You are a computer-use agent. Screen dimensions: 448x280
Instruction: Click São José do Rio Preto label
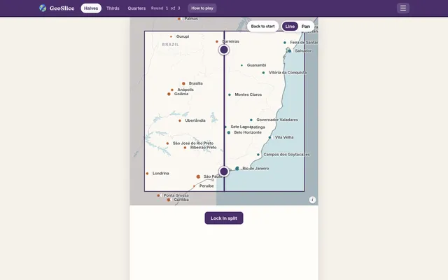coord(193,143)
